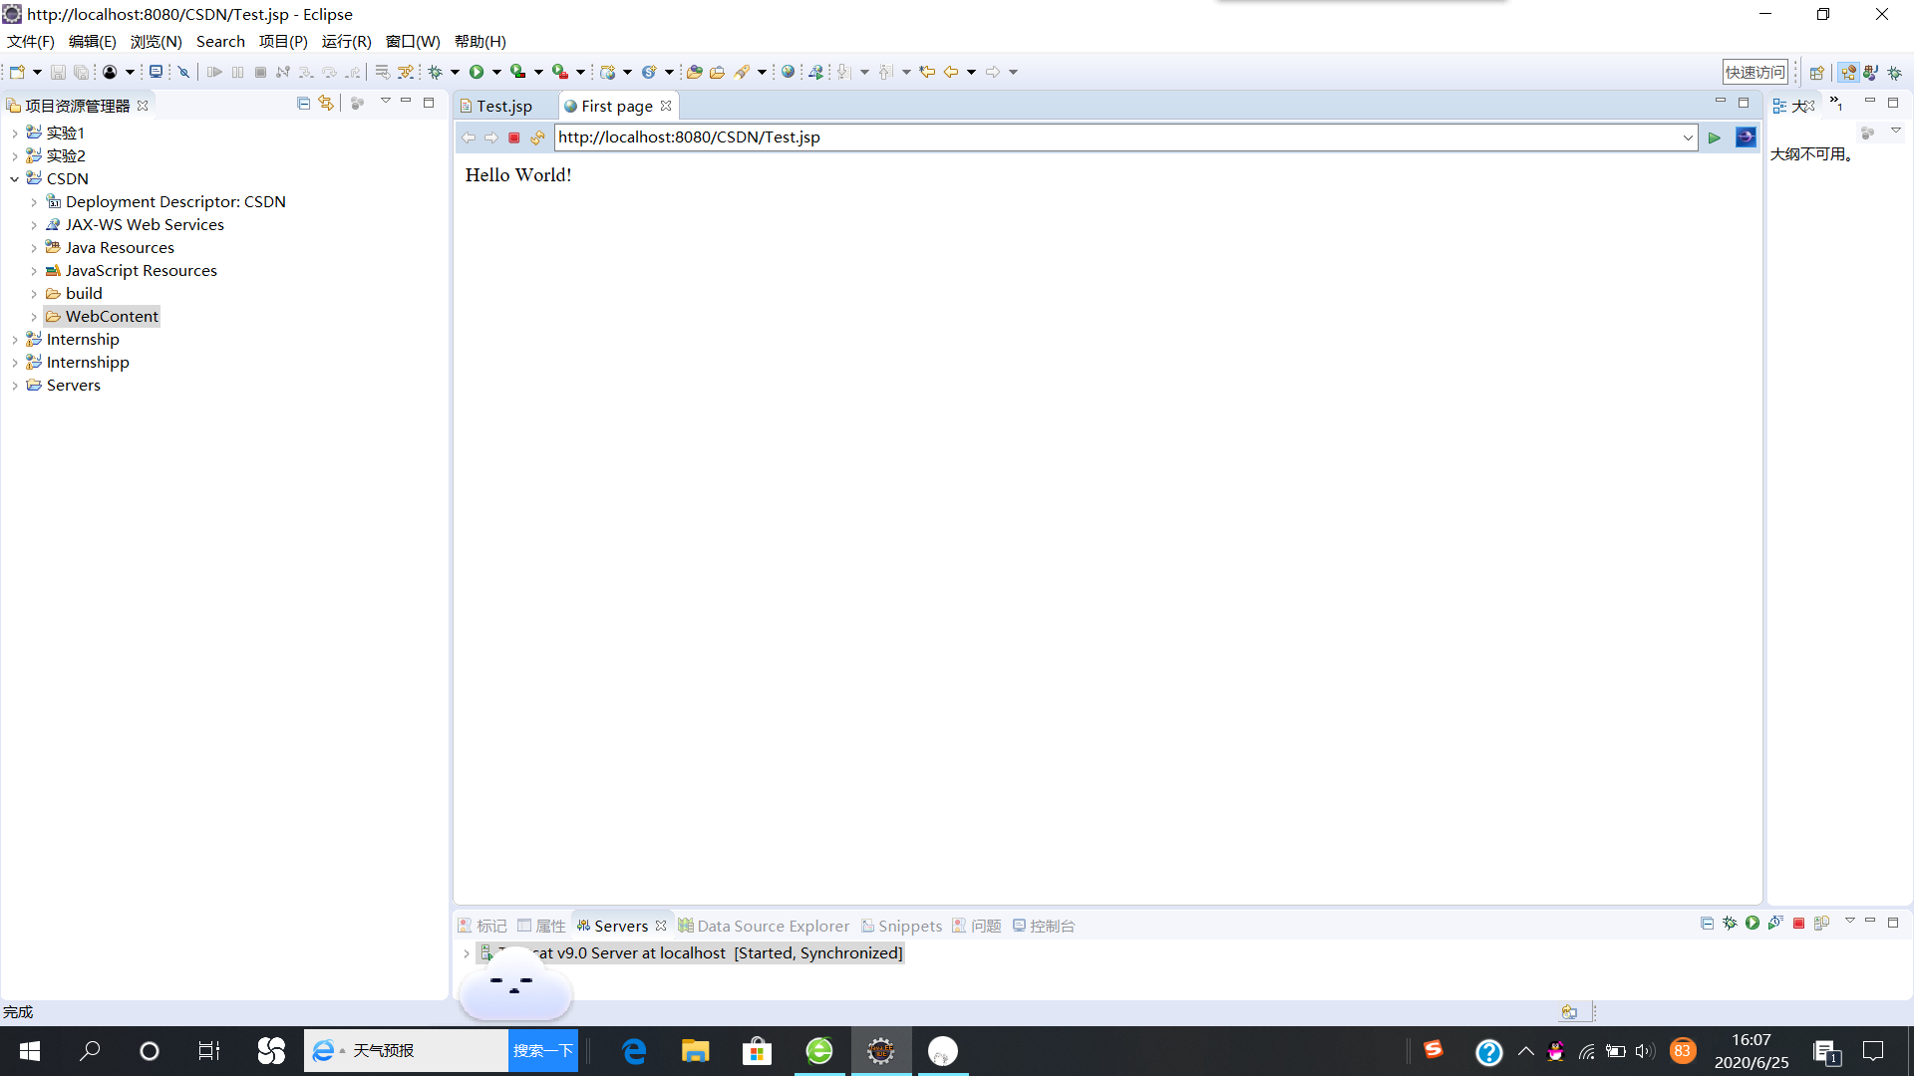
Task: Refresh the internal browser page
Action: tap(537, 137)
